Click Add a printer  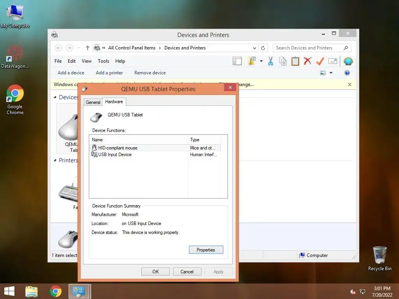(x=109, y=73)
